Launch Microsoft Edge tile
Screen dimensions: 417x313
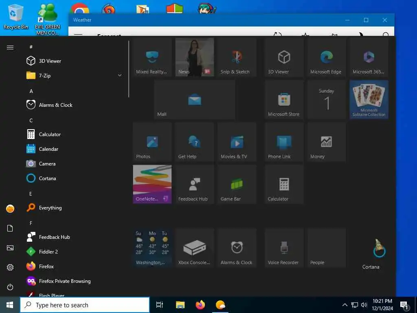[326, 57]
